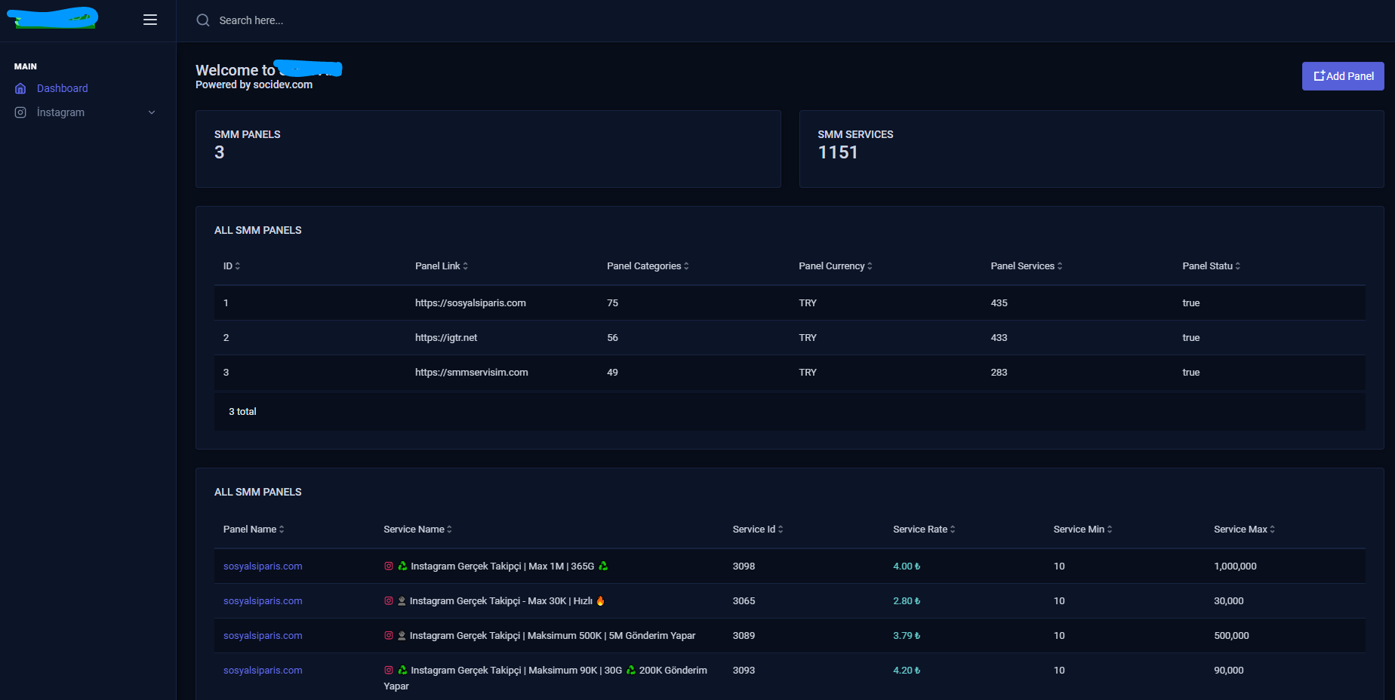This screenshot has width=1395, height=700.
Task: Click service max value 1,000,000
Action: [1235, 566]
